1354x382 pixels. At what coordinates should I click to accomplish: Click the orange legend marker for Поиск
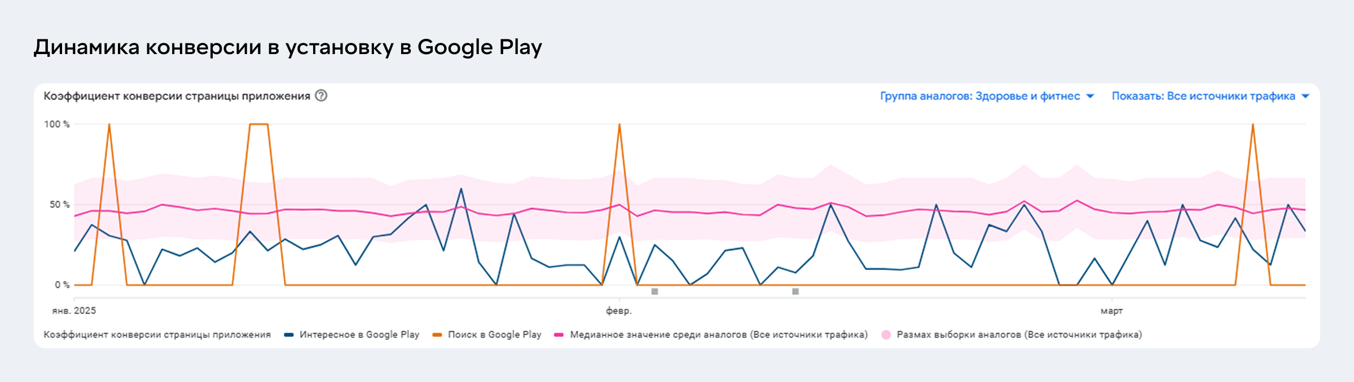pyautogui.click(x=437, y=335)
